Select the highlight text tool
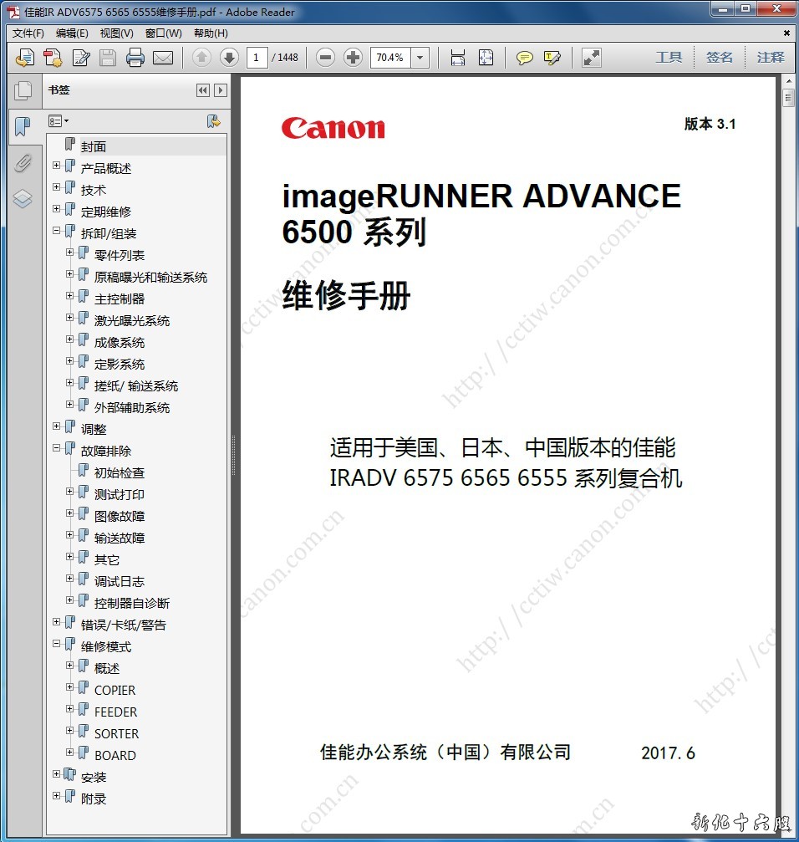 coord(552,58)
